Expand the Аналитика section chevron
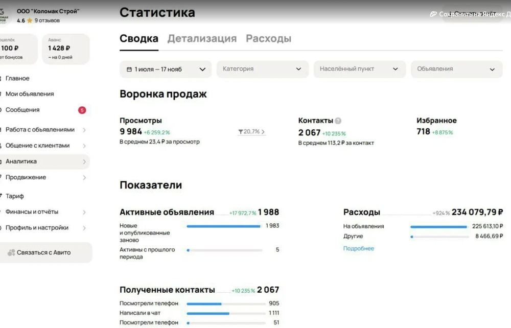The height and width of the screenshot is (328, 511). [x=84, y=161]
